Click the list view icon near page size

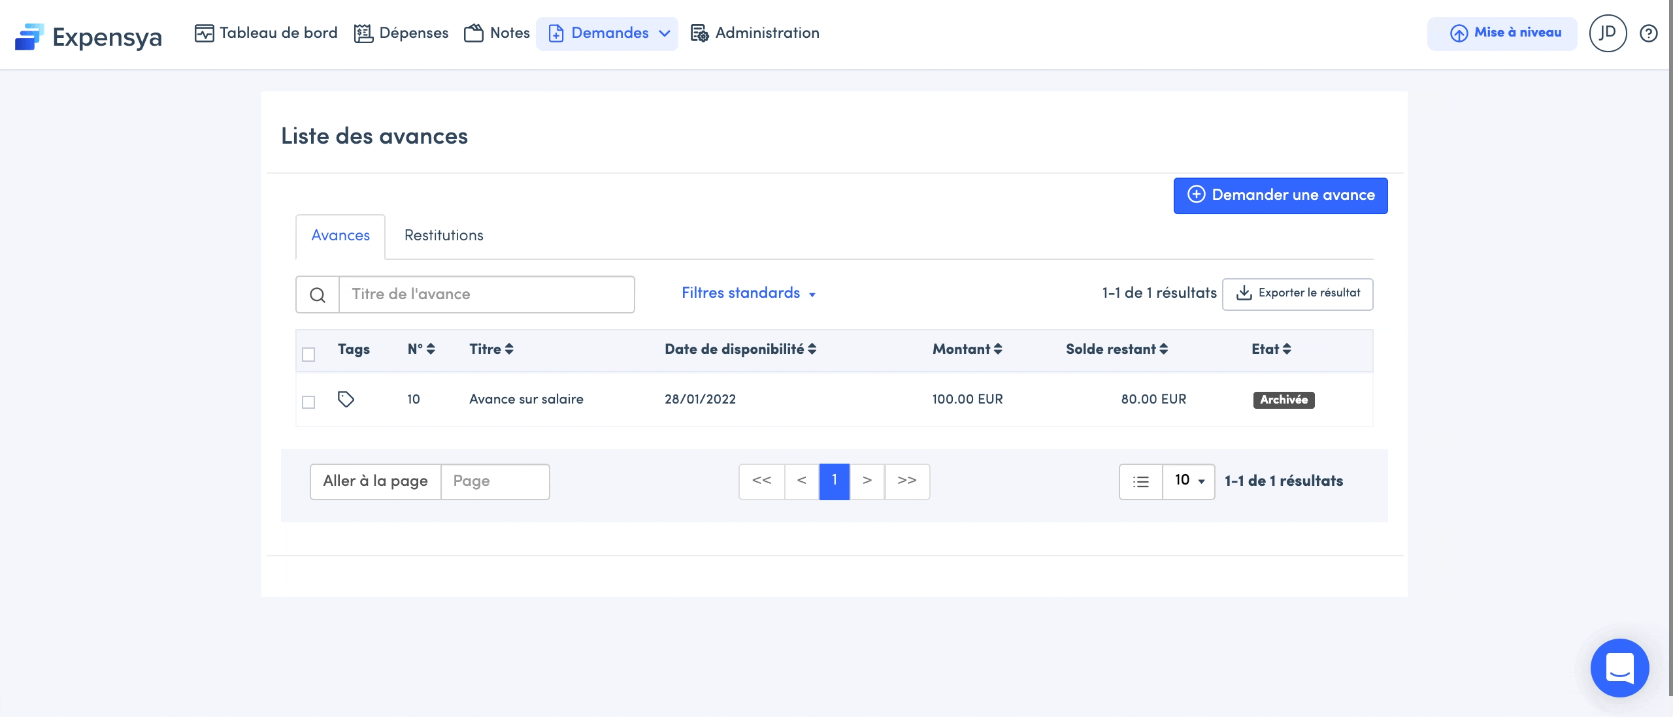coord(1141,482)
